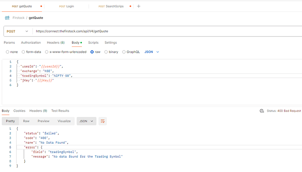This screenshot has width=302, height=172.
Task: Toggle line wrap icon in response toolbar
Action: (x=102, y=121)
